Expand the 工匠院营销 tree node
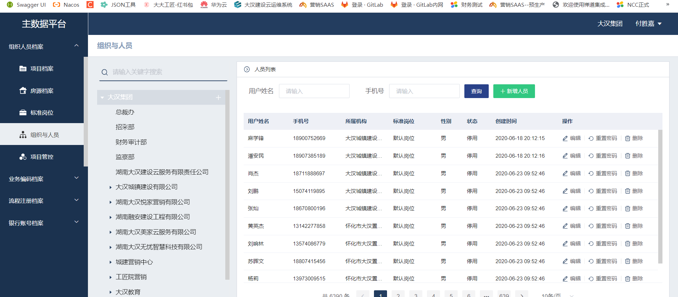Viewport: 678px width, 297px height. point(111,277)
